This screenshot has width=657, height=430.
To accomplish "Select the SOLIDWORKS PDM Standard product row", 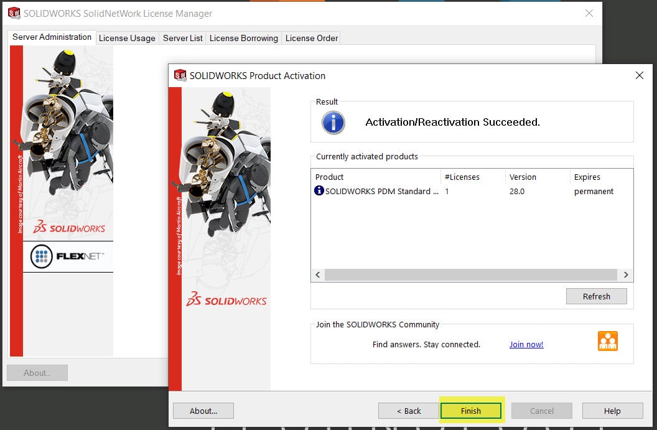I will click(x=472, y=191).
